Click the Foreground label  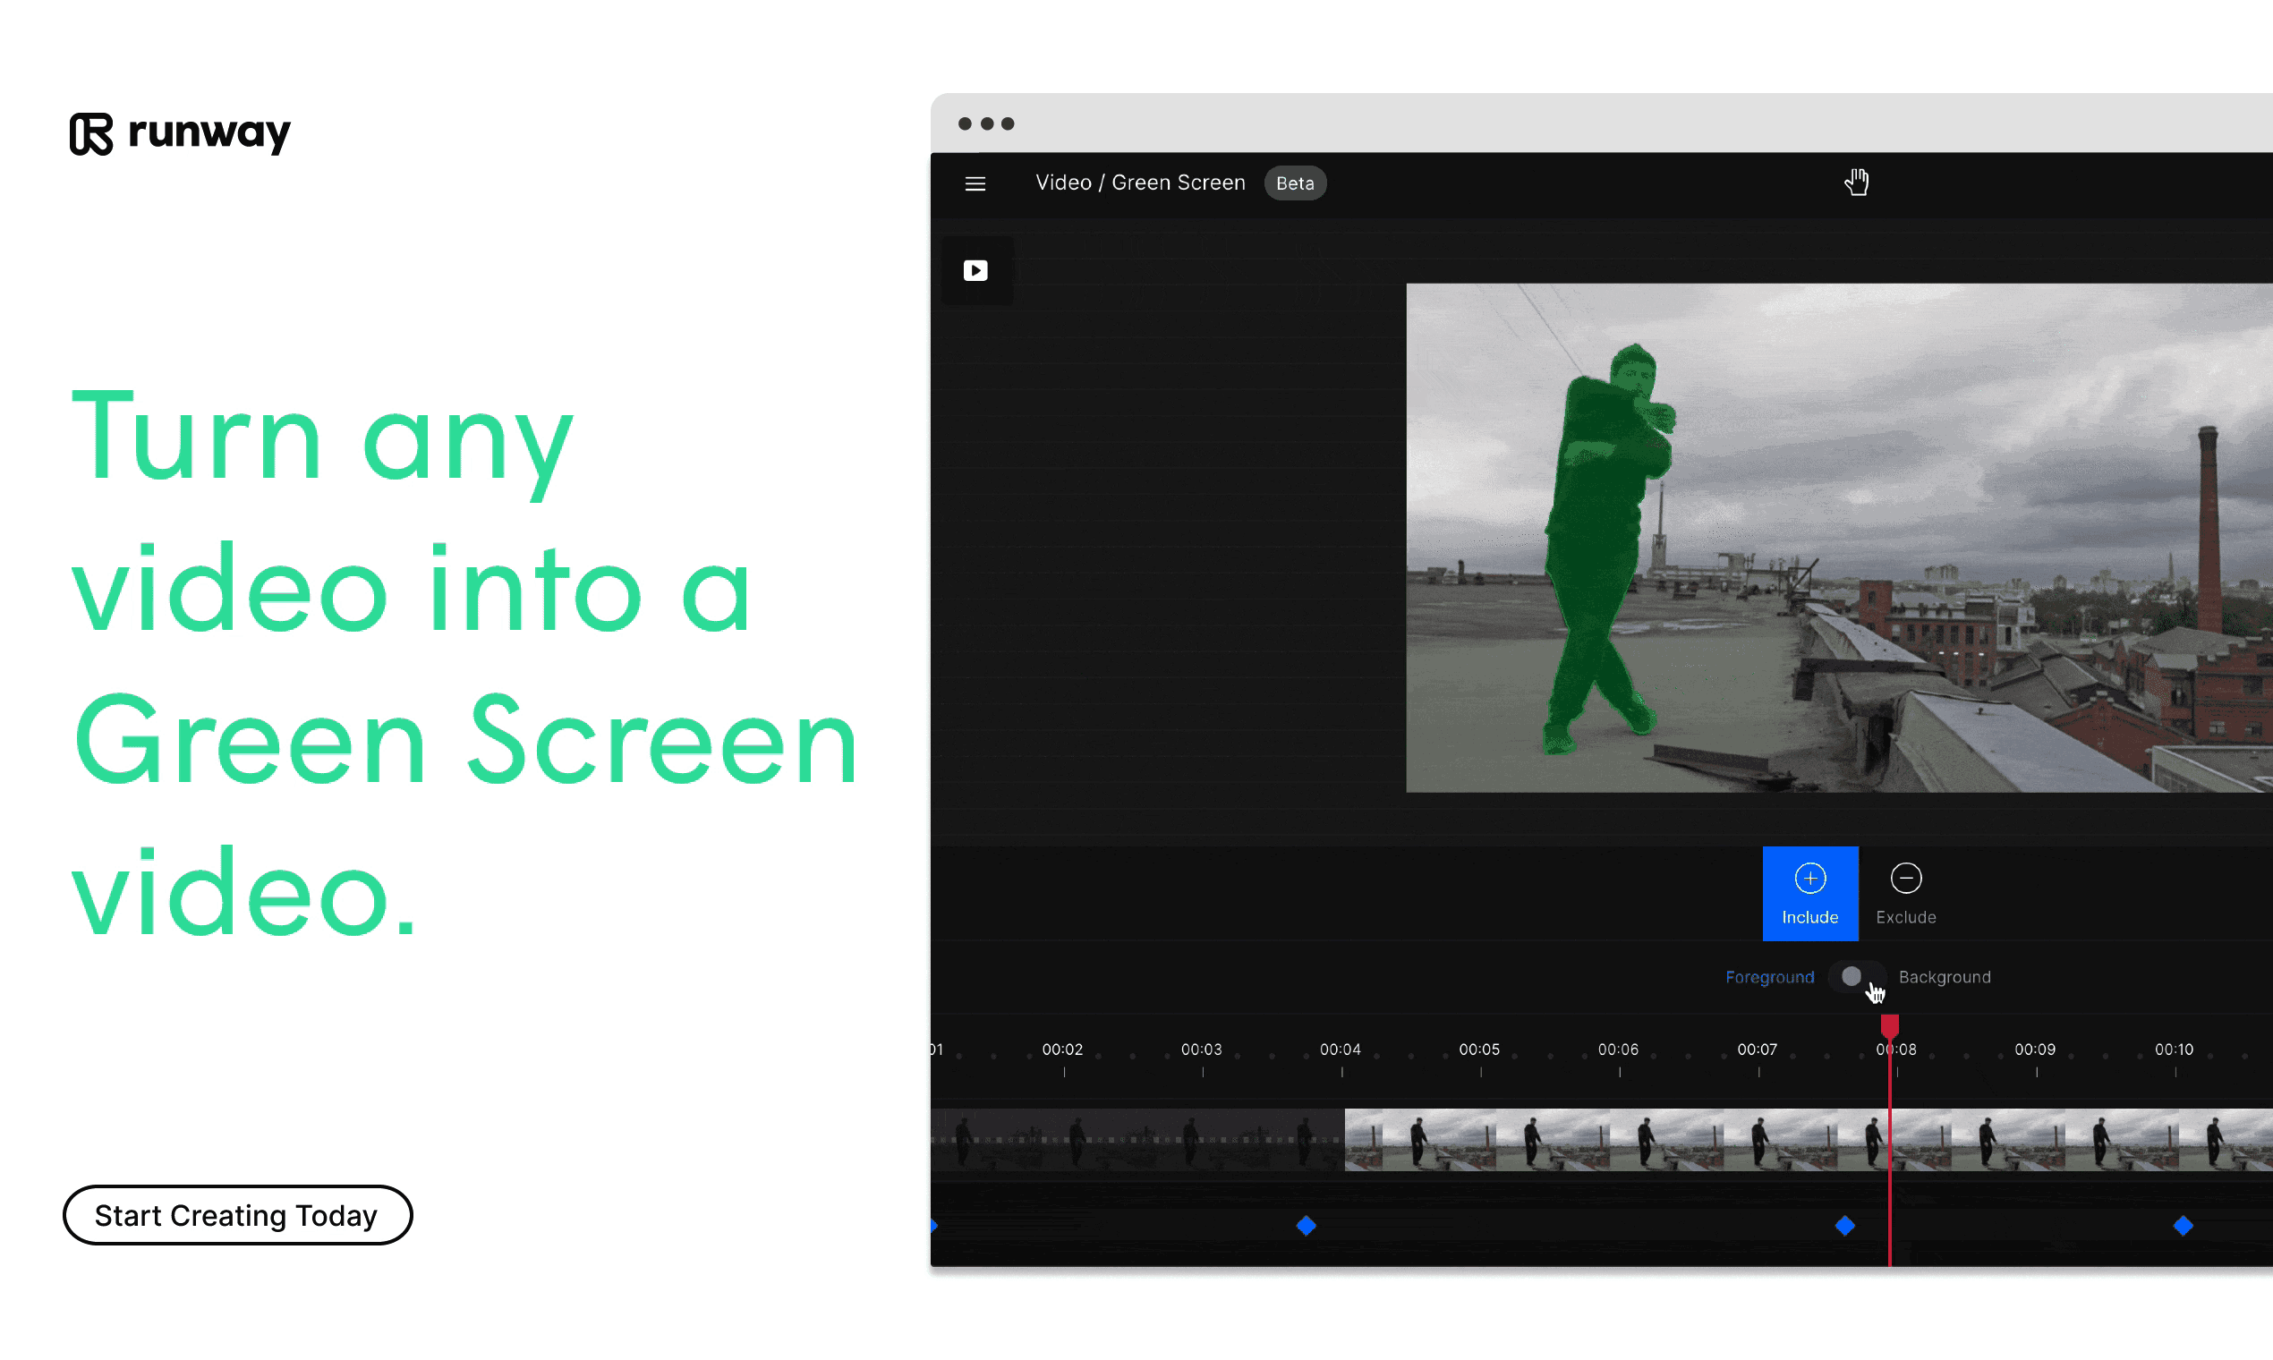[x=1769, y=977]
